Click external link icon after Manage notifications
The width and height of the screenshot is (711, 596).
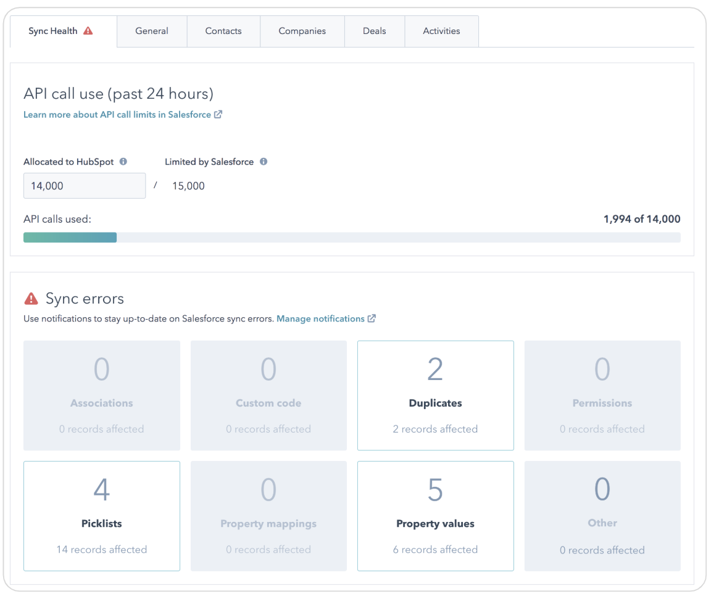point(372,318)
